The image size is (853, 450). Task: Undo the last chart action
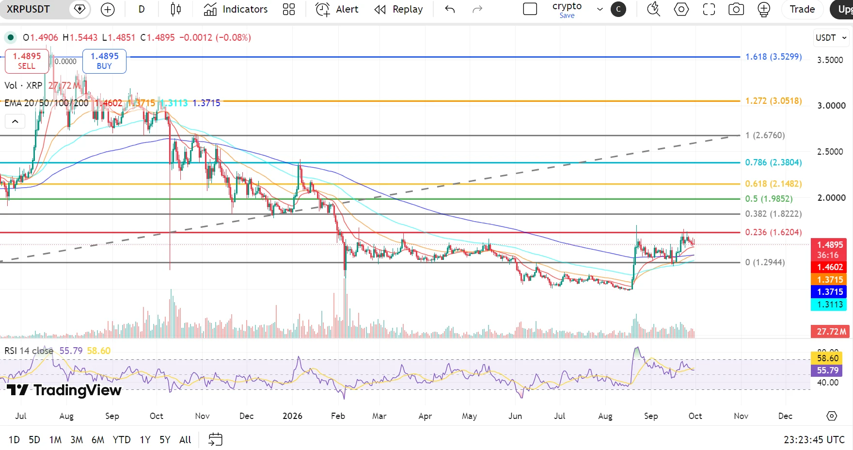tap(450, 9)
